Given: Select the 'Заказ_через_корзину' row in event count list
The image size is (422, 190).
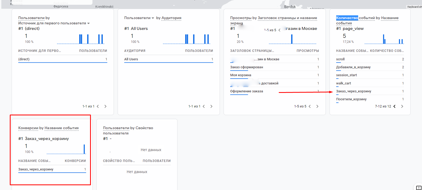Looking at the screenshot, I should pyautogui.click(x=354, y=91).
